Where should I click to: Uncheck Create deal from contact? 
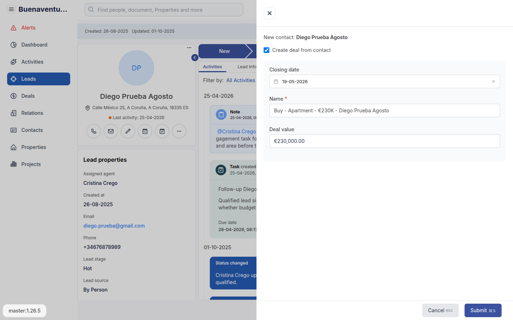click(x=266, y=50)
